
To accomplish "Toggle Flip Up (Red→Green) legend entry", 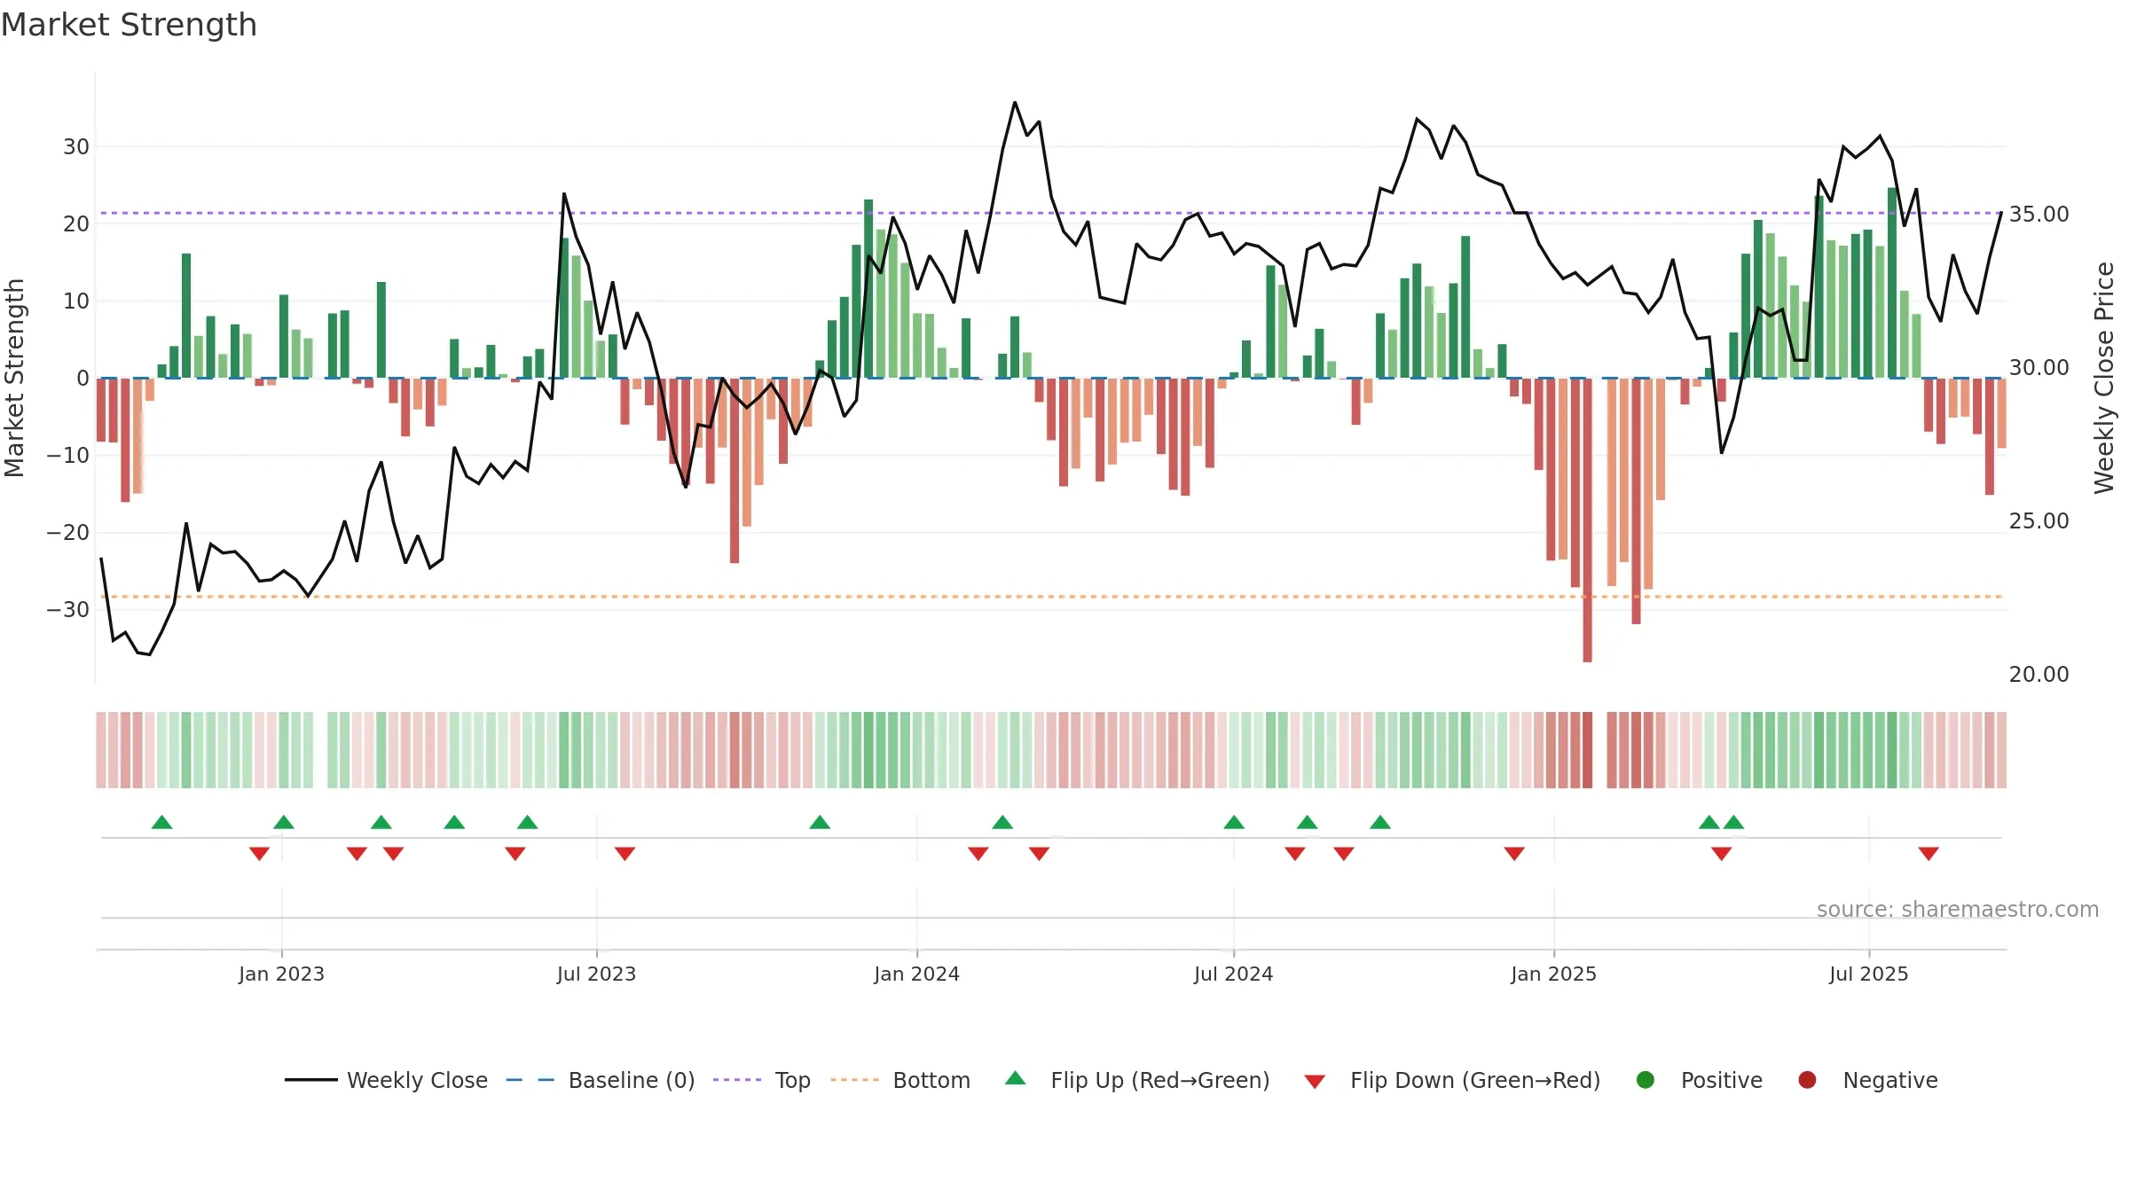I will click(x=1137, y=1080).
